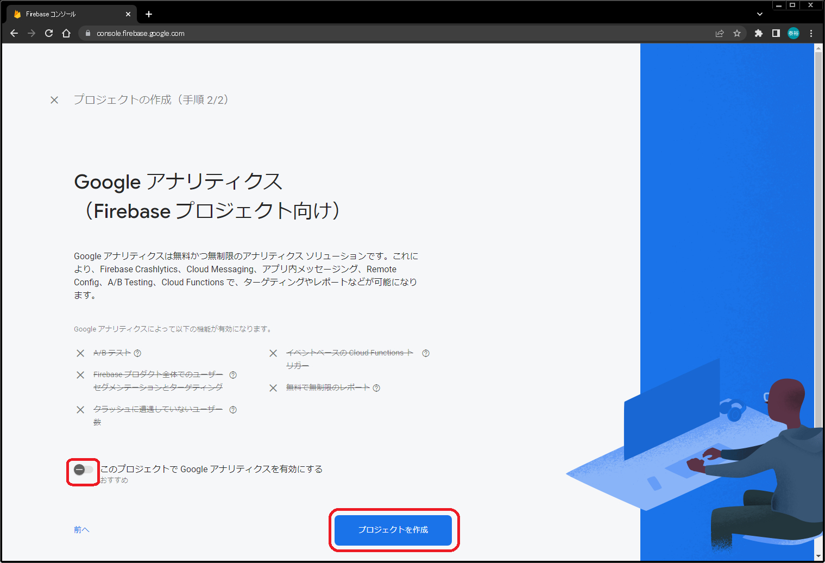Screen dimensions: 825x563
Task: Minimize the browser window
Action: click(779, 5)
